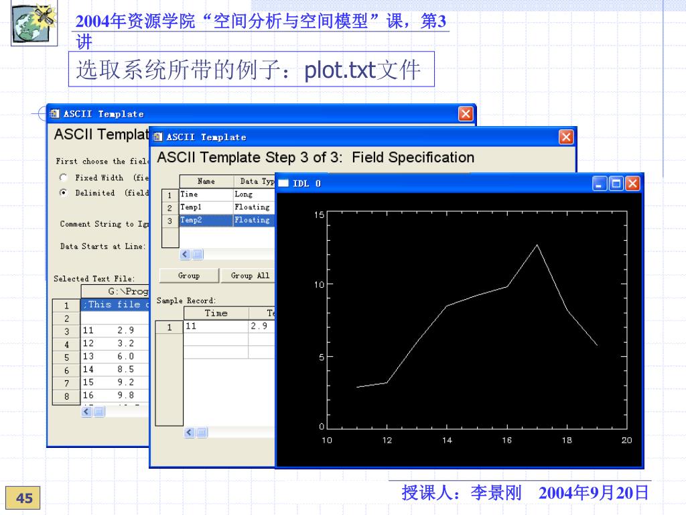
Task: Close the IDL 0 plot window
Action: [x=632, y=184]
